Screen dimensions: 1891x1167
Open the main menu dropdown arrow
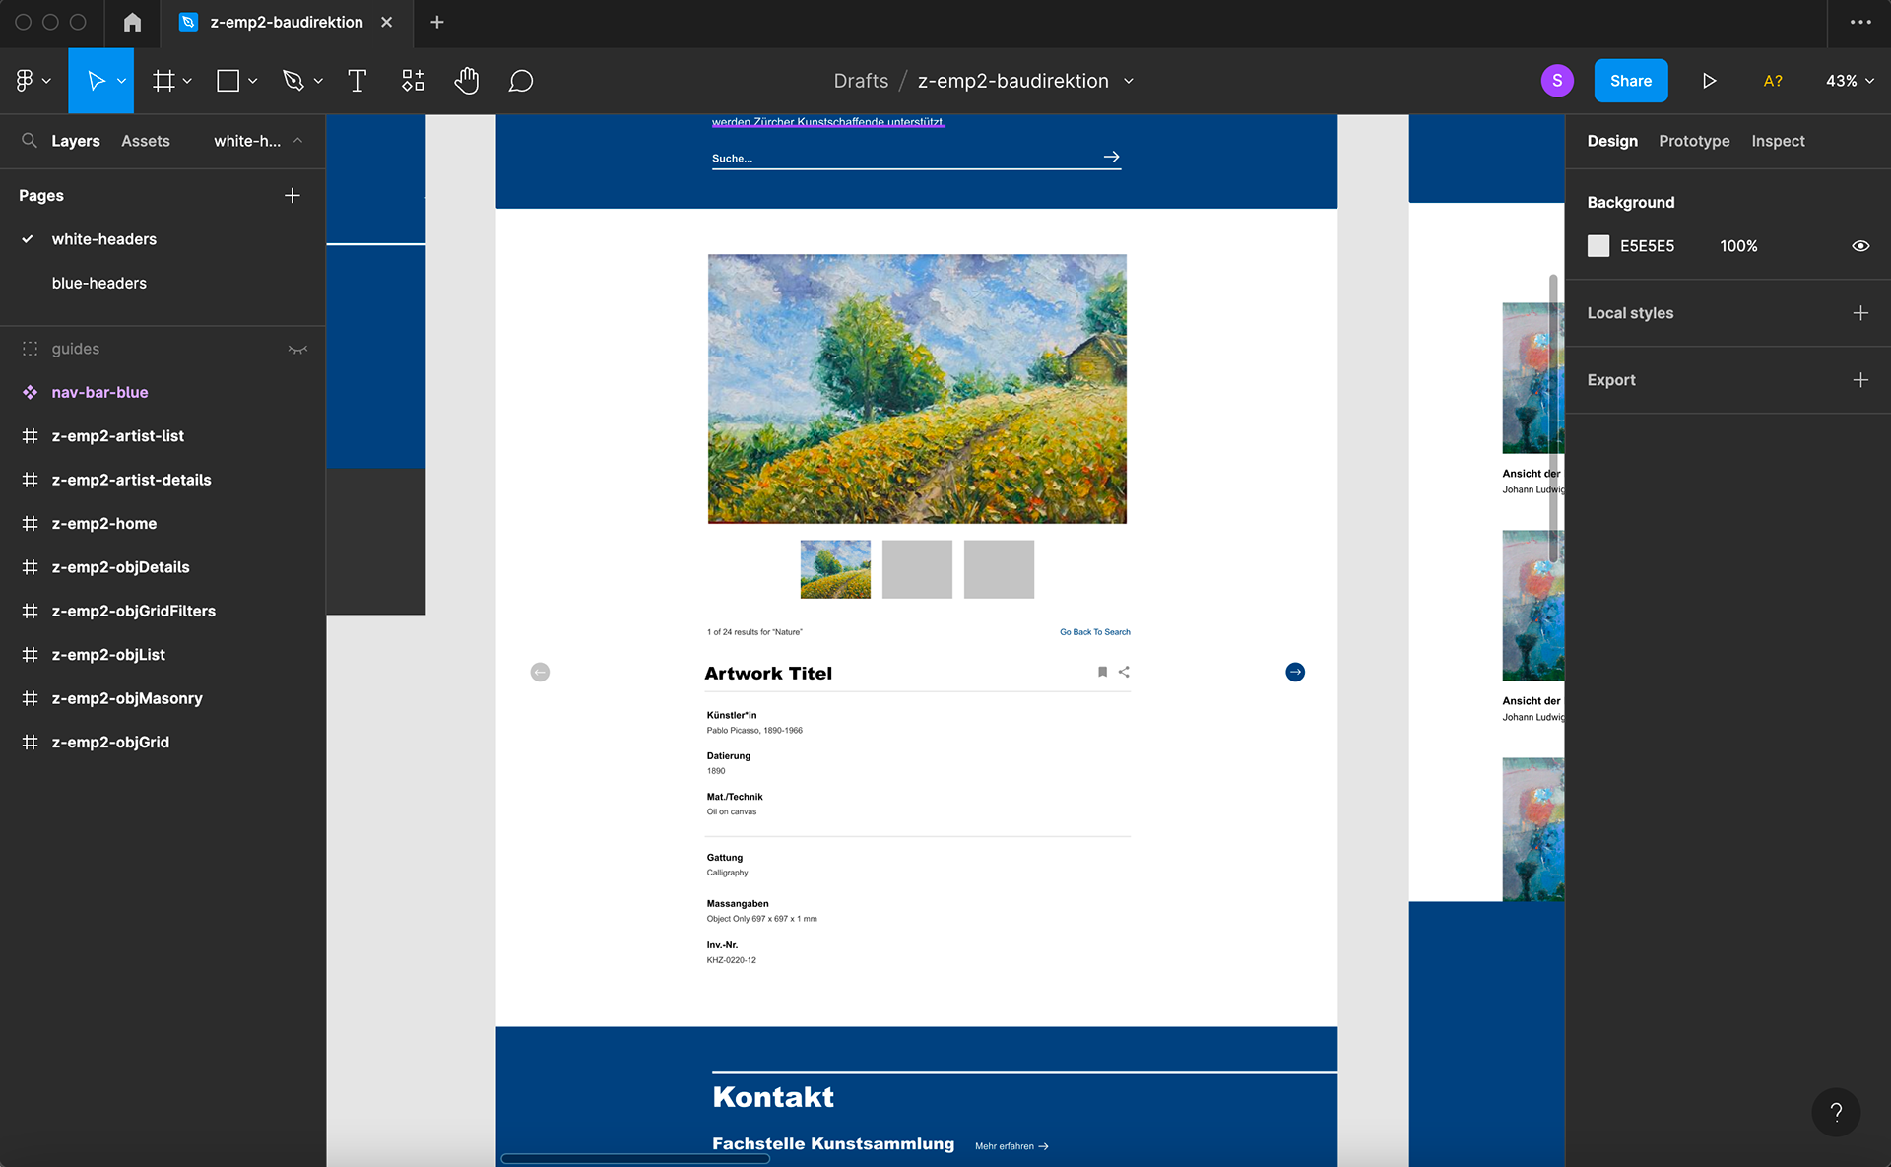pyautogui.click(x=46, y=81)
